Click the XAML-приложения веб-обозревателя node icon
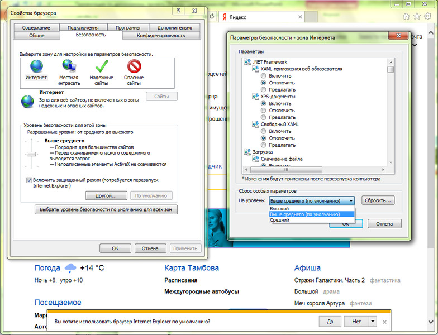This screenshot has width=438, height=335. [x=256, y=69]
